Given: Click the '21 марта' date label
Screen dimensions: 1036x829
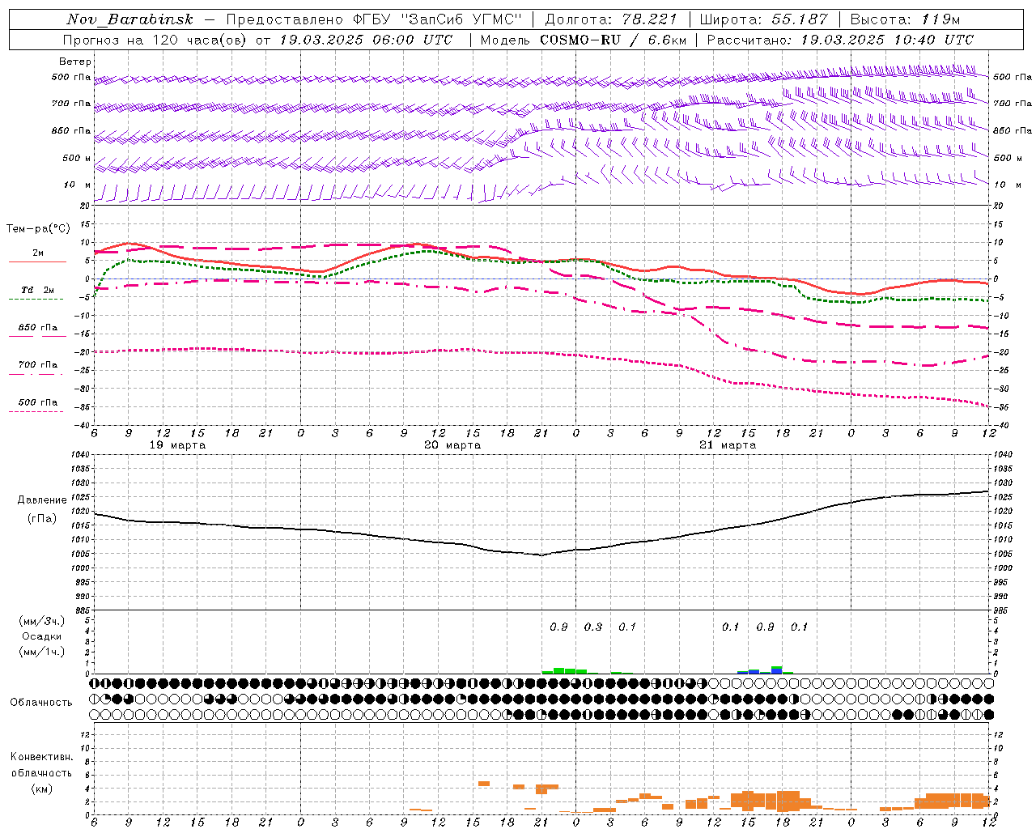Looking at the screenshot, I should tap(728, 445).
